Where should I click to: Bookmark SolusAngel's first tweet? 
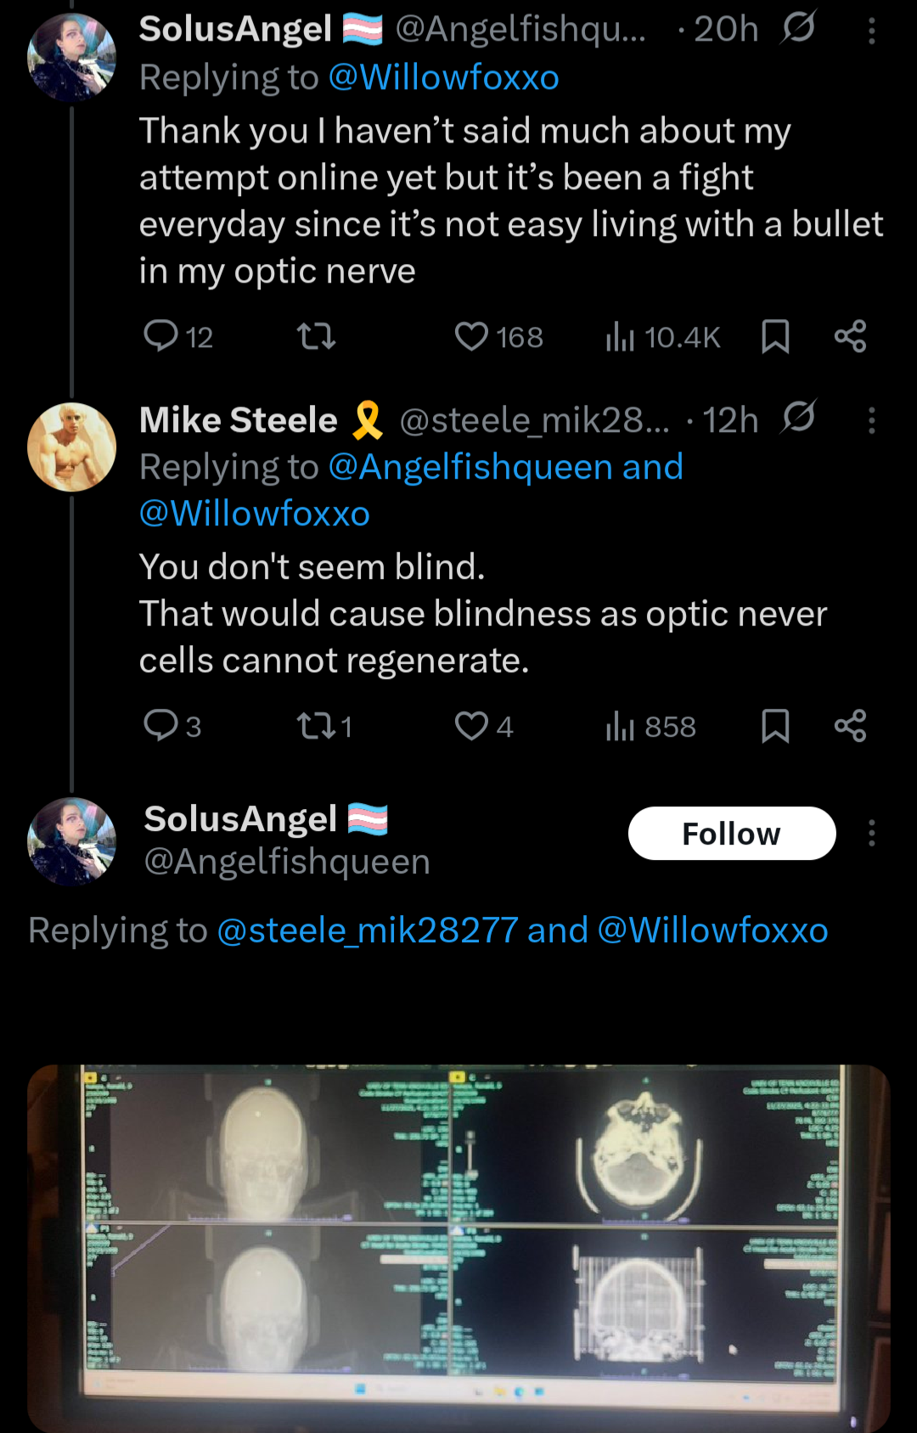pyautogui.click(x=775, y=337)
